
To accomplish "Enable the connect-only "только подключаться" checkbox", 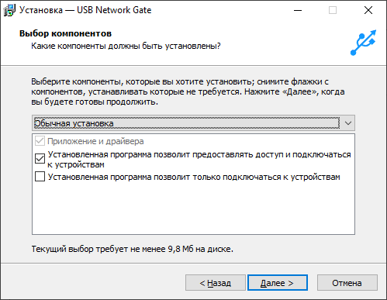I will click(x=40, y=177).
